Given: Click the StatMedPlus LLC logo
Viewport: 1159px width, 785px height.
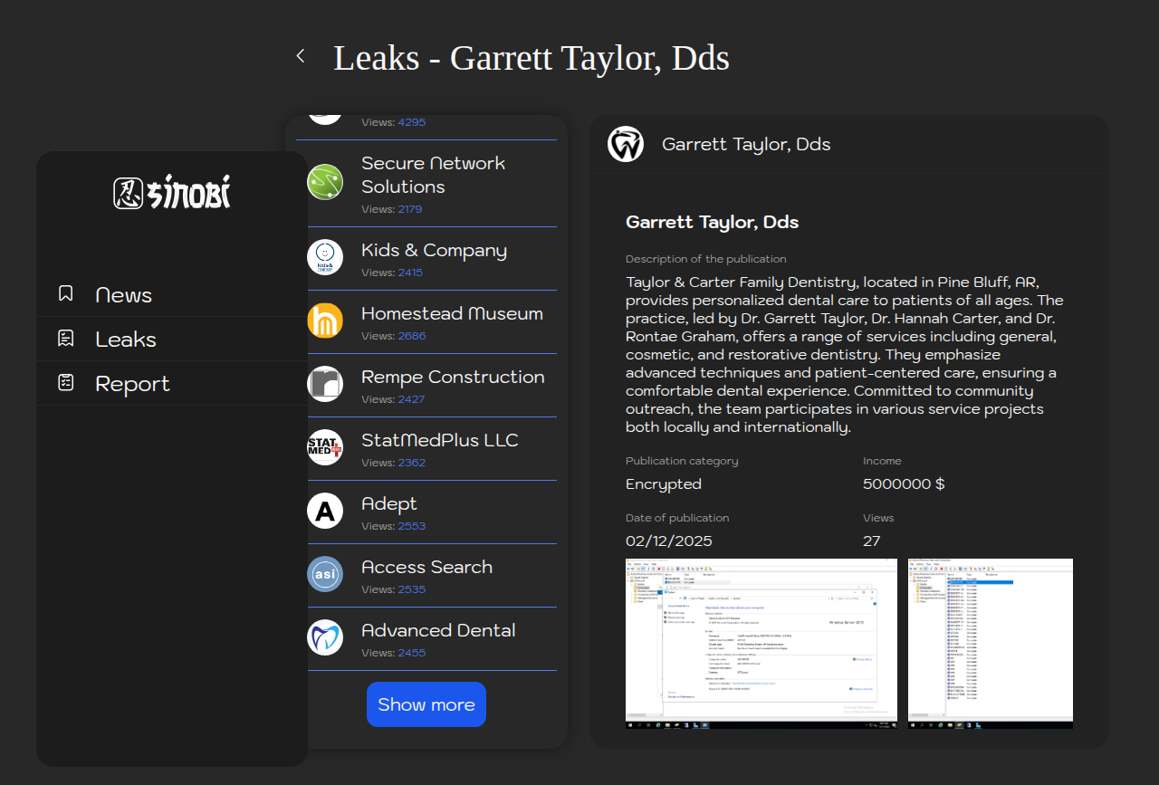Looking at the screenshot, I should point(325,447).
